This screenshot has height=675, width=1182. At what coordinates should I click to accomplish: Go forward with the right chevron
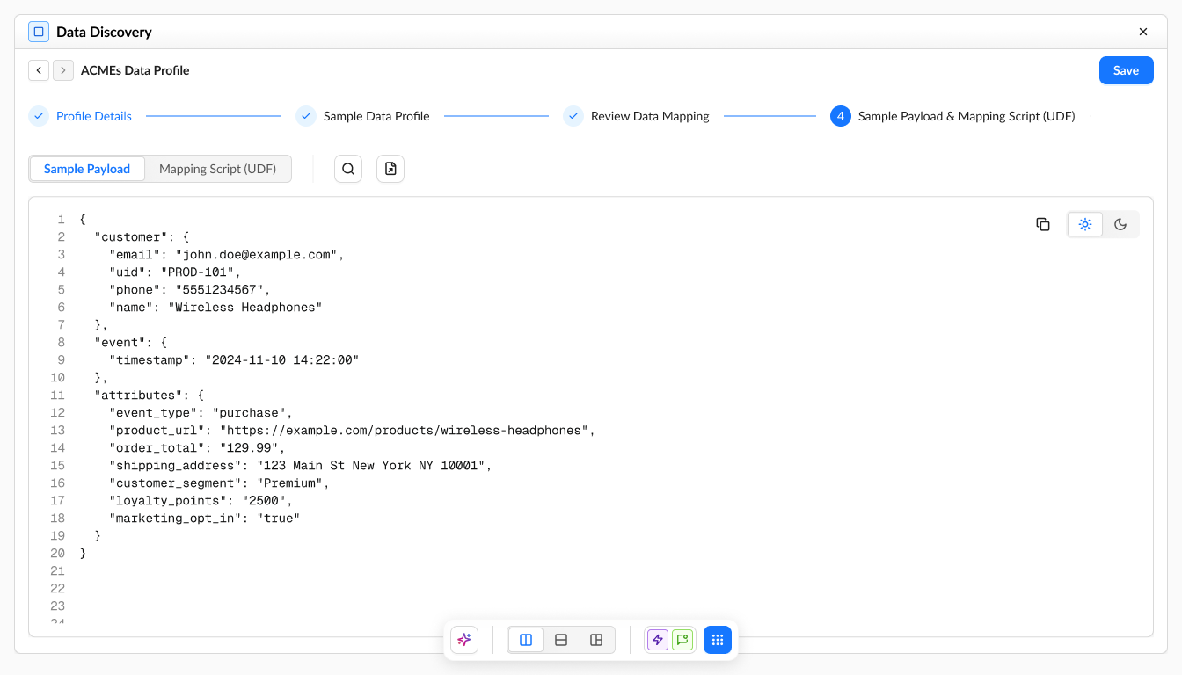pos(63,70)
